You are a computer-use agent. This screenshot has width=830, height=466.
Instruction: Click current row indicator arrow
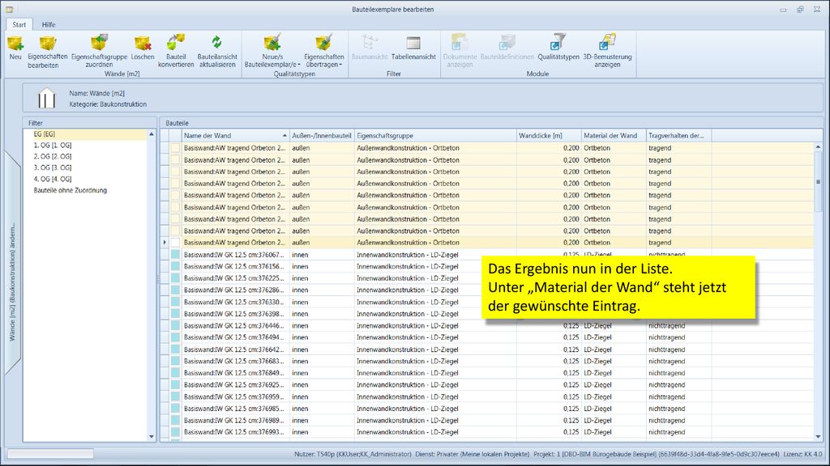click(165, 243)
